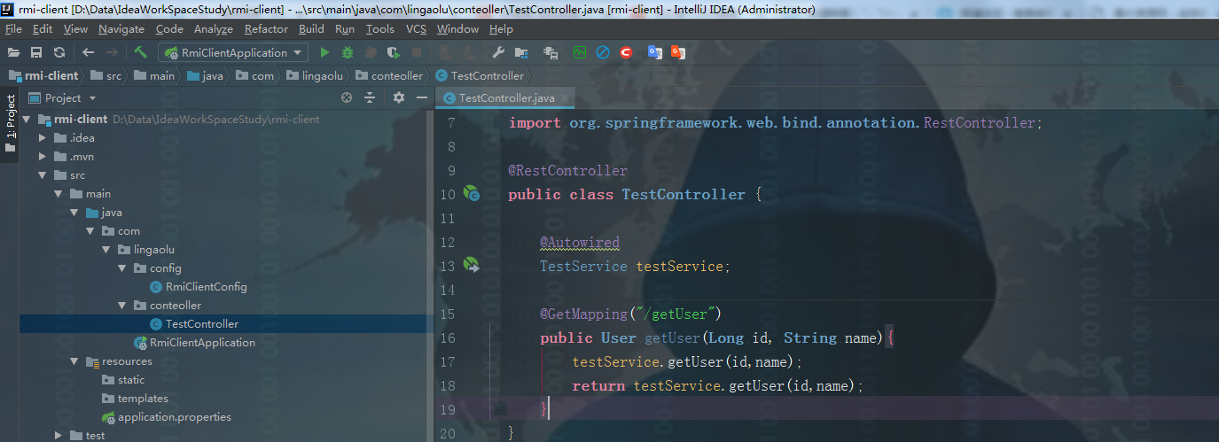Collapse the java folder in the tree

pos(74,213)
